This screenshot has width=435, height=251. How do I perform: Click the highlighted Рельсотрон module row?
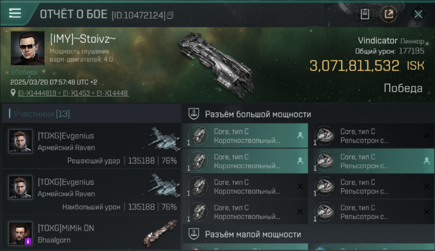[372, 161]
